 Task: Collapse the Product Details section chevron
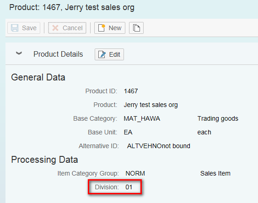[19, 53]
